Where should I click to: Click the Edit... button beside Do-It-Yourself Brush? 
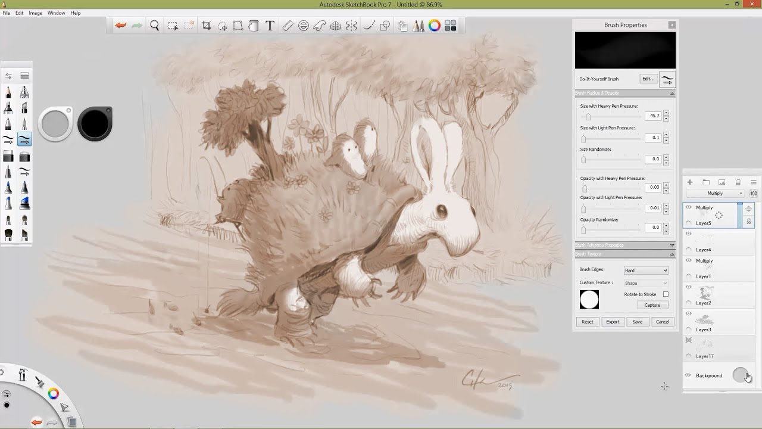(648, 79)
